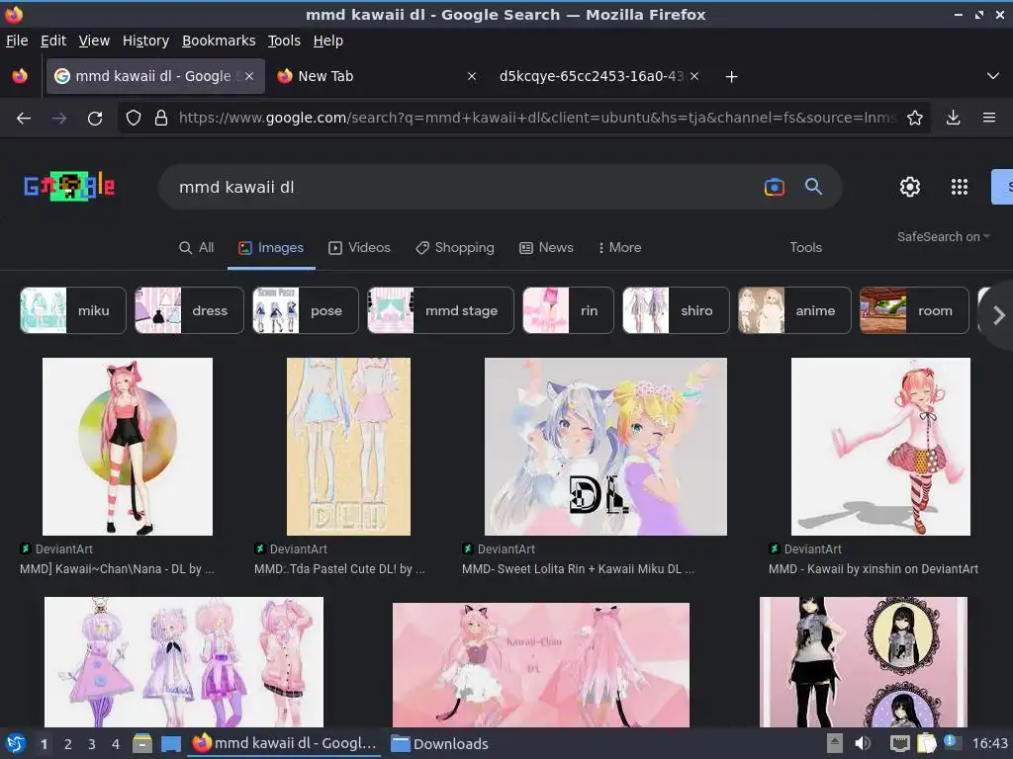Open the Bookmarks menu

tap(219, 41)
